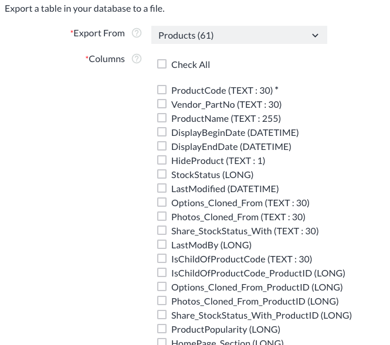This screenshot has width=390, height=345.
Task: Check the HideProduct column checkbox
Action: (162, 160)
